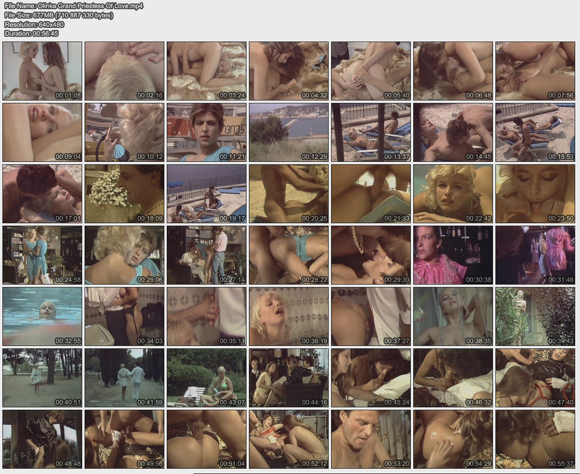Click the thumbnail marked 00:30:38
Image resolution: width=580 pixels, height=474 pixels.
click(x=453, y=255)
